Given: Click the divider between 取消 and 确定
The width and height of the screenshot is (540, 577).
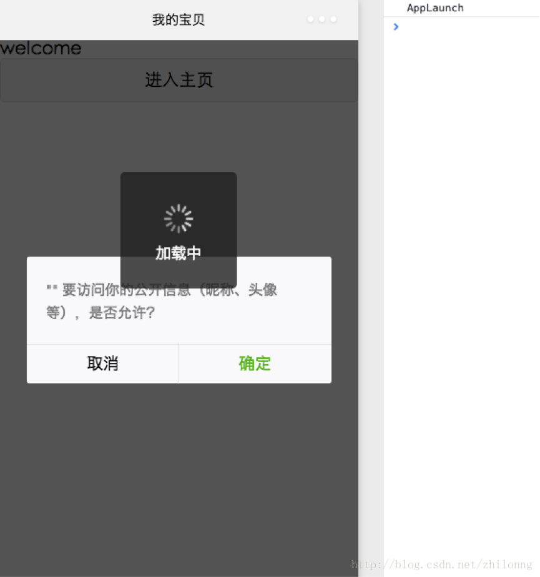Looking at the screenshot, I should pos(179,363).
